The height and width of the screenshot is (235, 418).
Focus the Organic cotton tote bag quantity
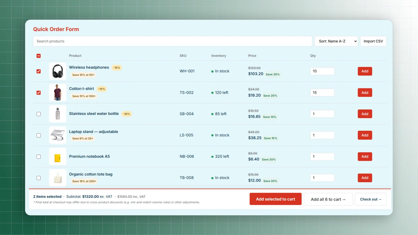pos(322,178)
